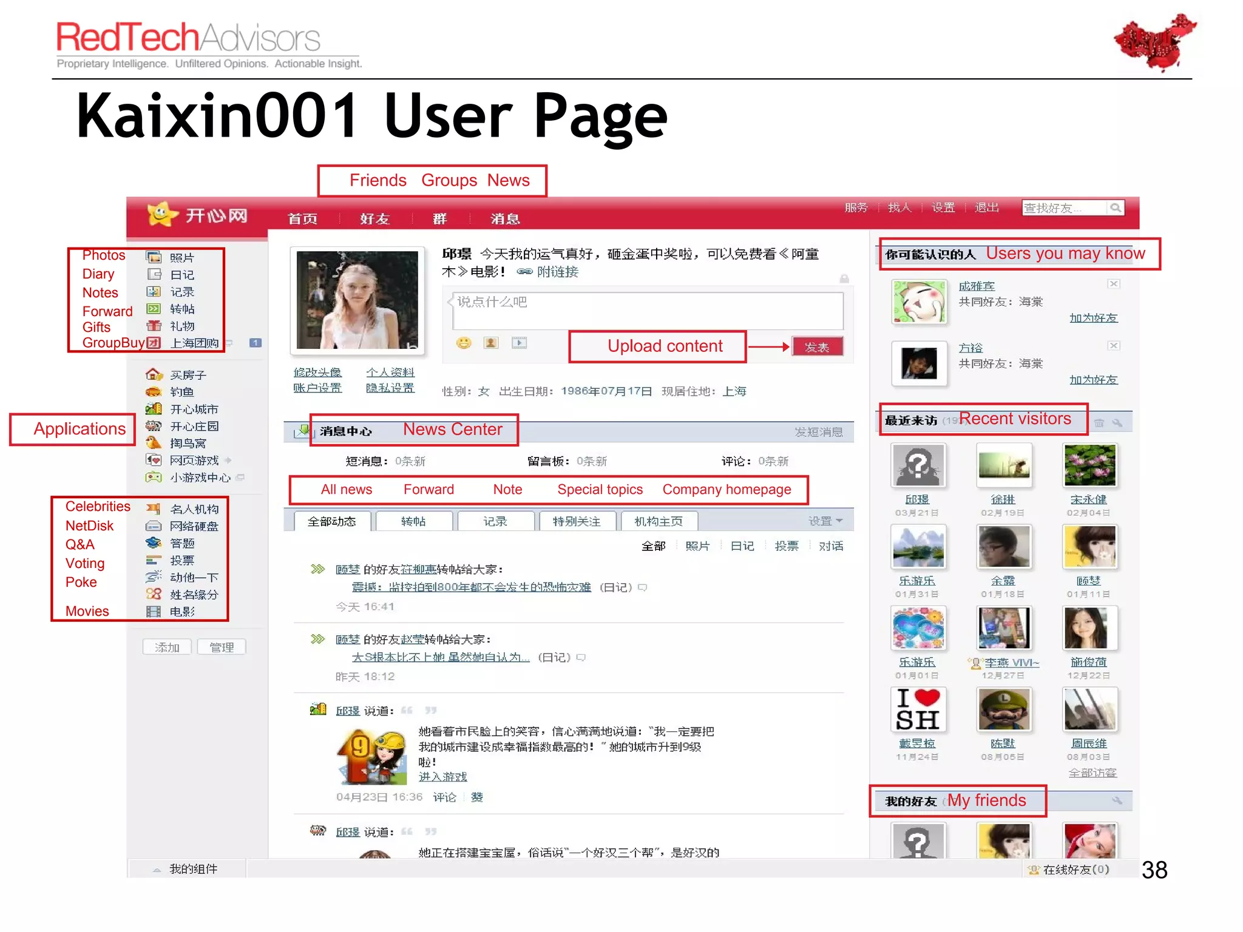Image resolution: width=1243 pixels, height=932 pixels.
Task: Open 电影 movies icon
Action: pos(154,612)
